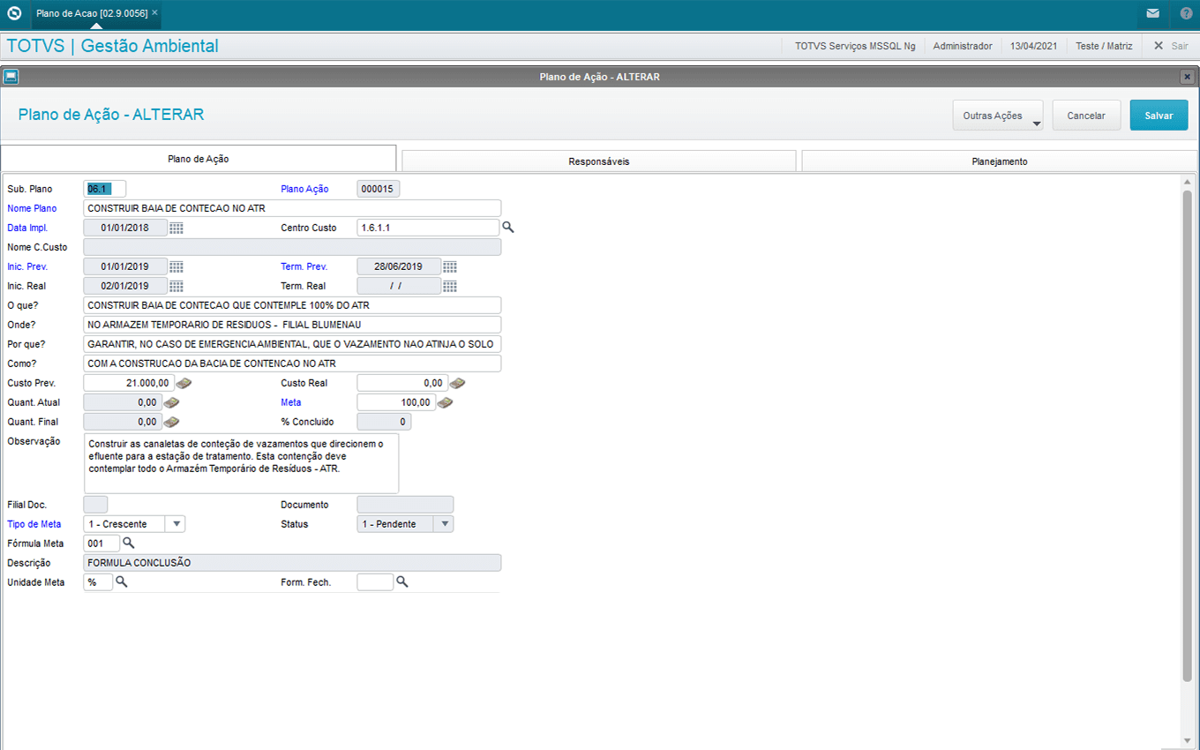Switch to the Responsáveis tab
This screenshot has height=750, width=1200.
(598, 161)
